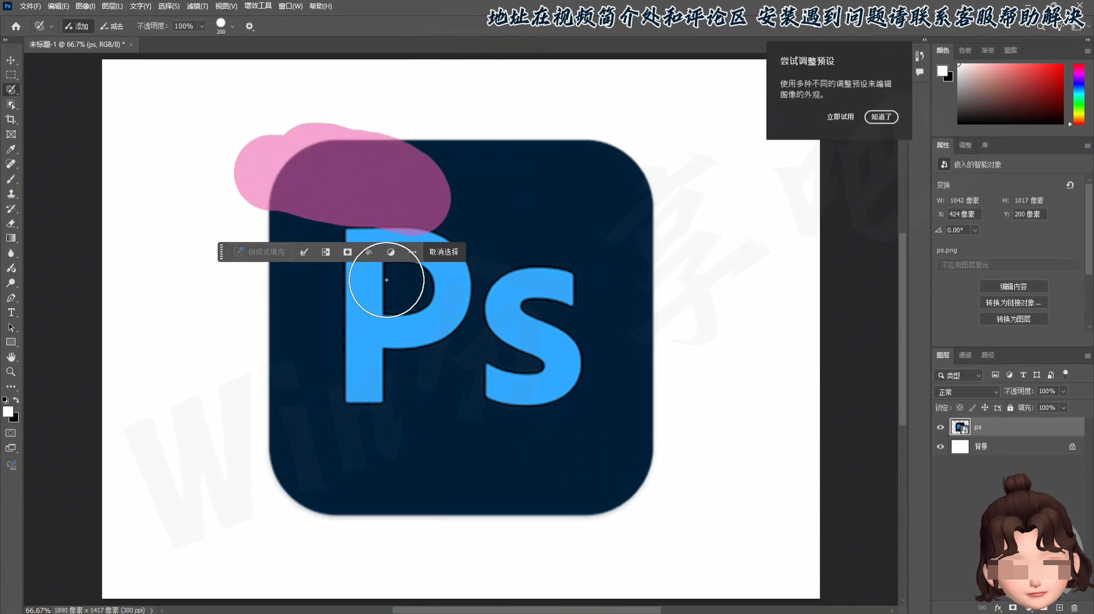Toggle layer filtering switch on

pos(1065,374)
